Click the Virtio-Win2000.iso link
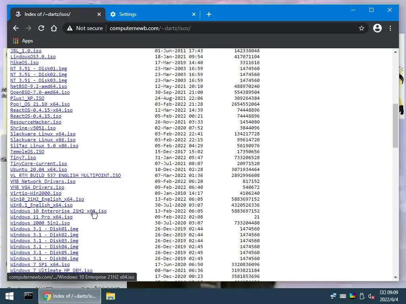 coord(36,193)
